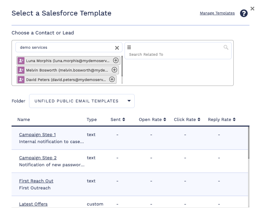Click the help question mark icon
This screenshot has height=222, width=261.
(x=244, y=13)
